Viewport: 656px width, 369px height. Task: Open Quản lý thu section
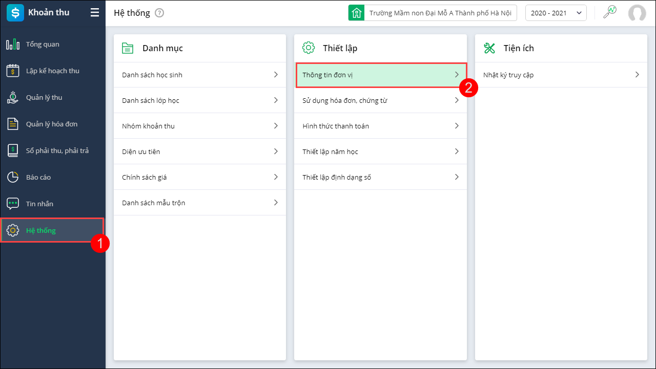pyautogui.click(x=44, y=98)
